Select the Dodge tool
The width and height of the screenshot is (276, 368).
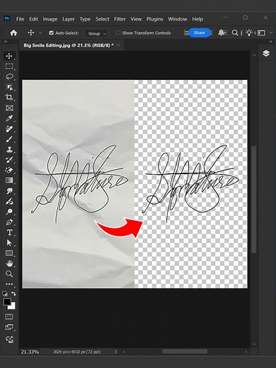(9, 212)
